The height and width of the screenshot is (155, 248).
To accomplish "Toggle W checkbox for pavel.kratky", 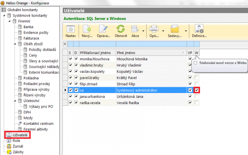I will tap(197, 78).
